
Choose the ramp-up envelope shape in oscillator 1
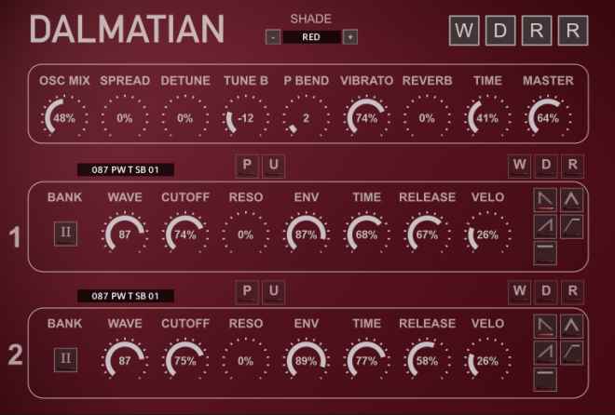(546, 224)
